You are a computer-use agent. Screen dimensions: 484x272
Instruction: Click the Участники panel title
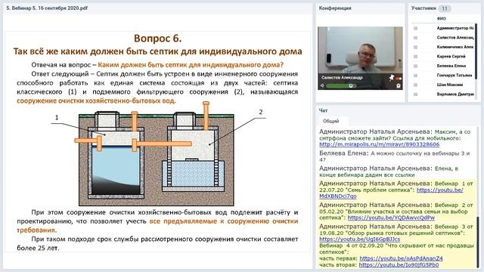coord(423,8)
